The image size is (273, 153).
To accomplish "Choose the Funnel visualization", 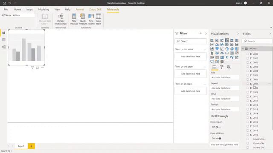I will point(217,49).
